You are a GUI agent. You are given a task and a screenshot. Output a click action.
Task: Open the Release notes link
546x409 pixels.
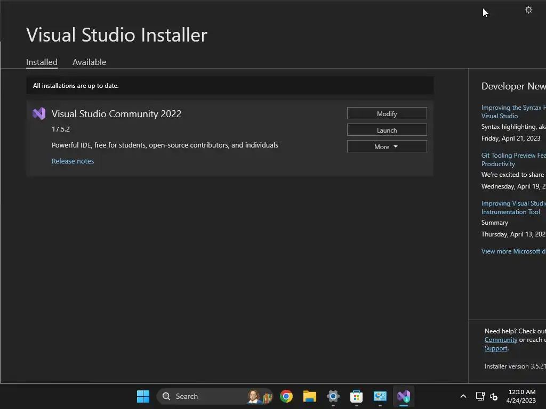[x=73, y=161]
